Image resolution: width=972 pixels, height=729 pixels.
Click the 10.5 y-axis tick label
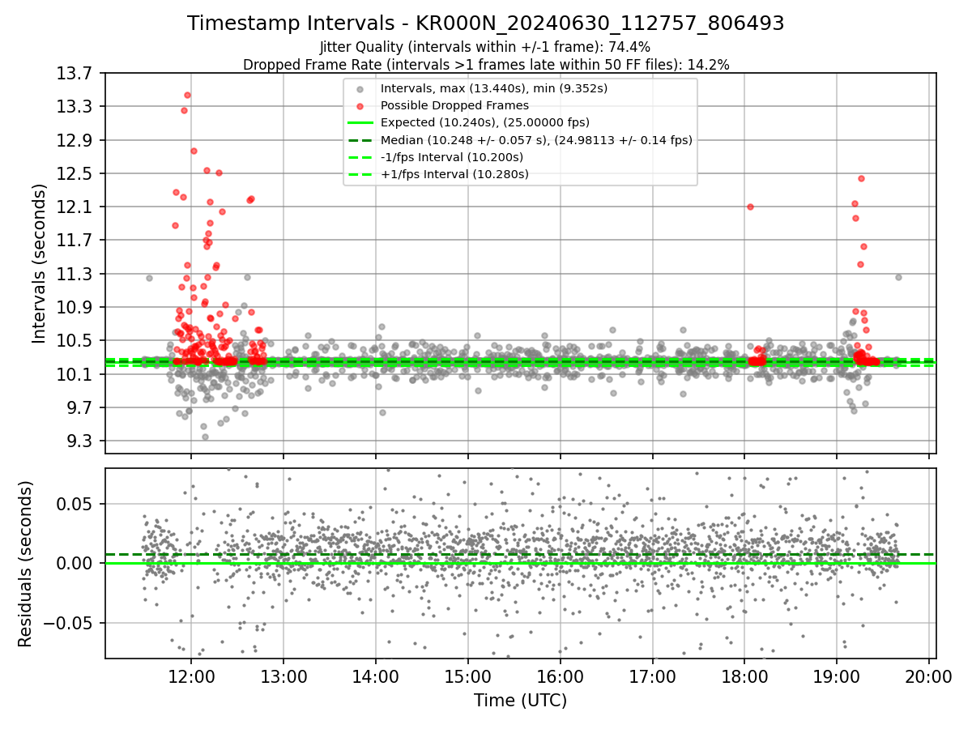pos(75,341)
